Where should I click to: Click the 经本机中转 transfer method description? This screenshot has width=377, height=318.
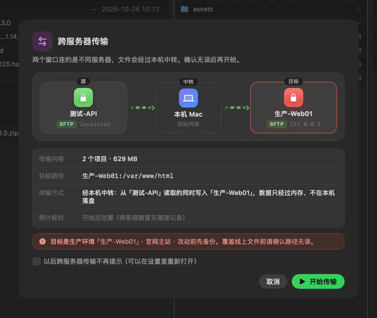(x=208, y=197)
